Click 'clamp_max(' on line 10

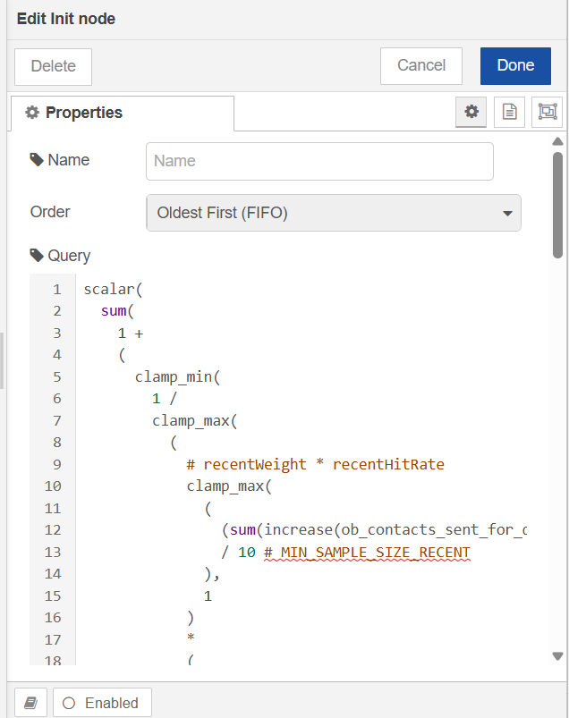[229, 486]
